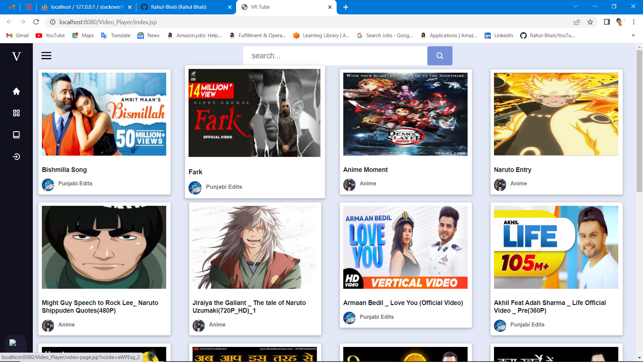Open Chrome three-dot menu
Image resolution: width=643 pixels, height=362 pixels.
pyautogui.click(x=634, y=22)
